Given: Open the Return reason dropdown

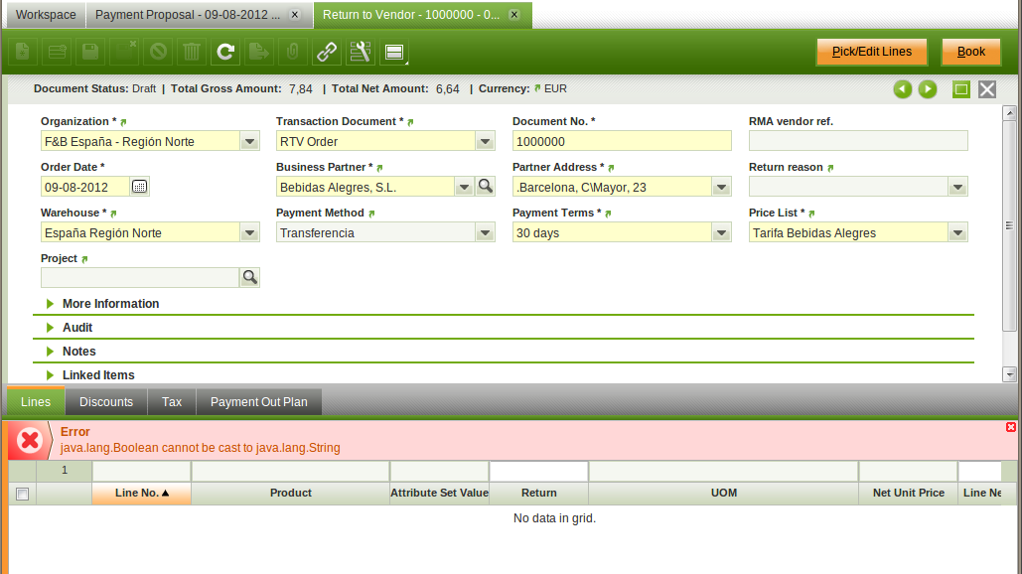Looking at the screenshot, I should [x=957, y=187].
